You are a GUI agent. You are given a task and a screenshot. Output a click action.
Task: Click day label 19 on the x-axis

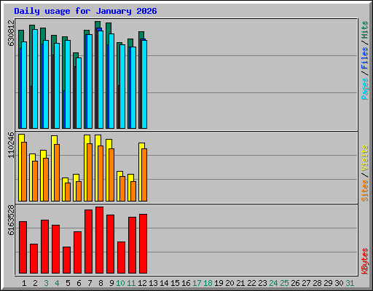pos(219,283)
